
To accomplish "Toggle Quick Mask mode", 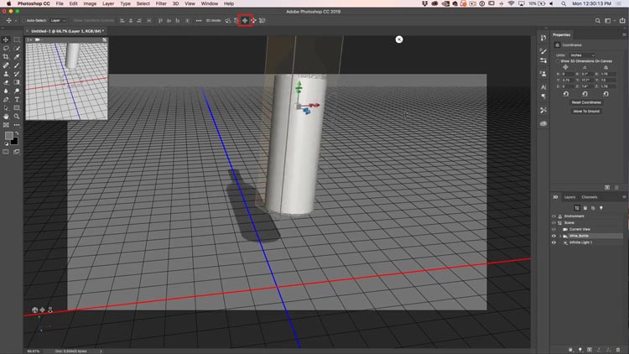I will pyautogui.click(x=6, y=152).
